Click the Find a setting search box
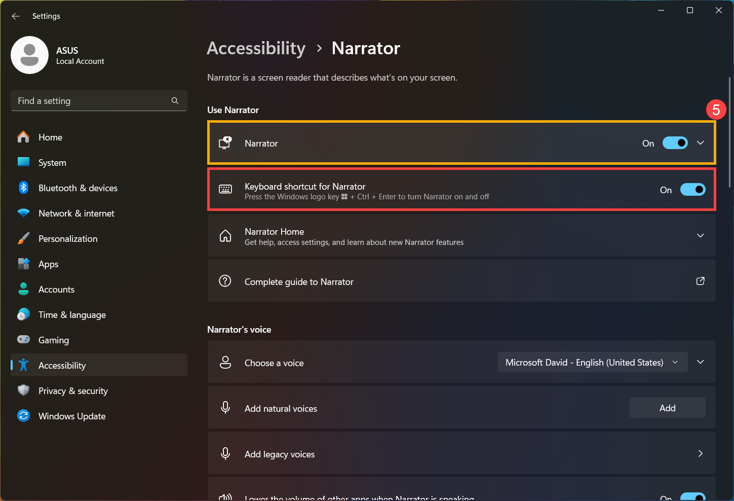 [x=99, y=100]
